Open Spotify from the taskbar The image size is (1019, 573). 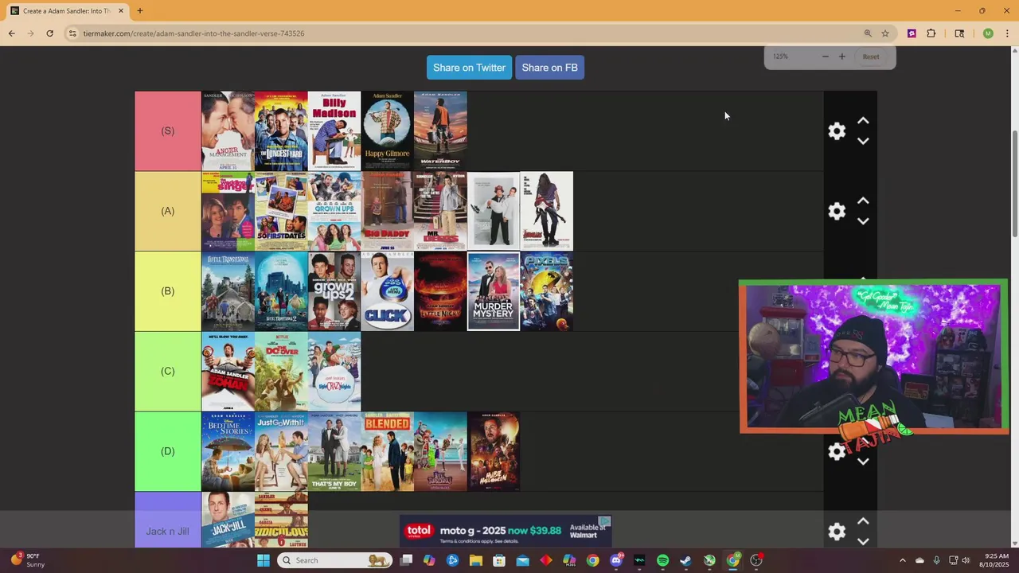662,560
